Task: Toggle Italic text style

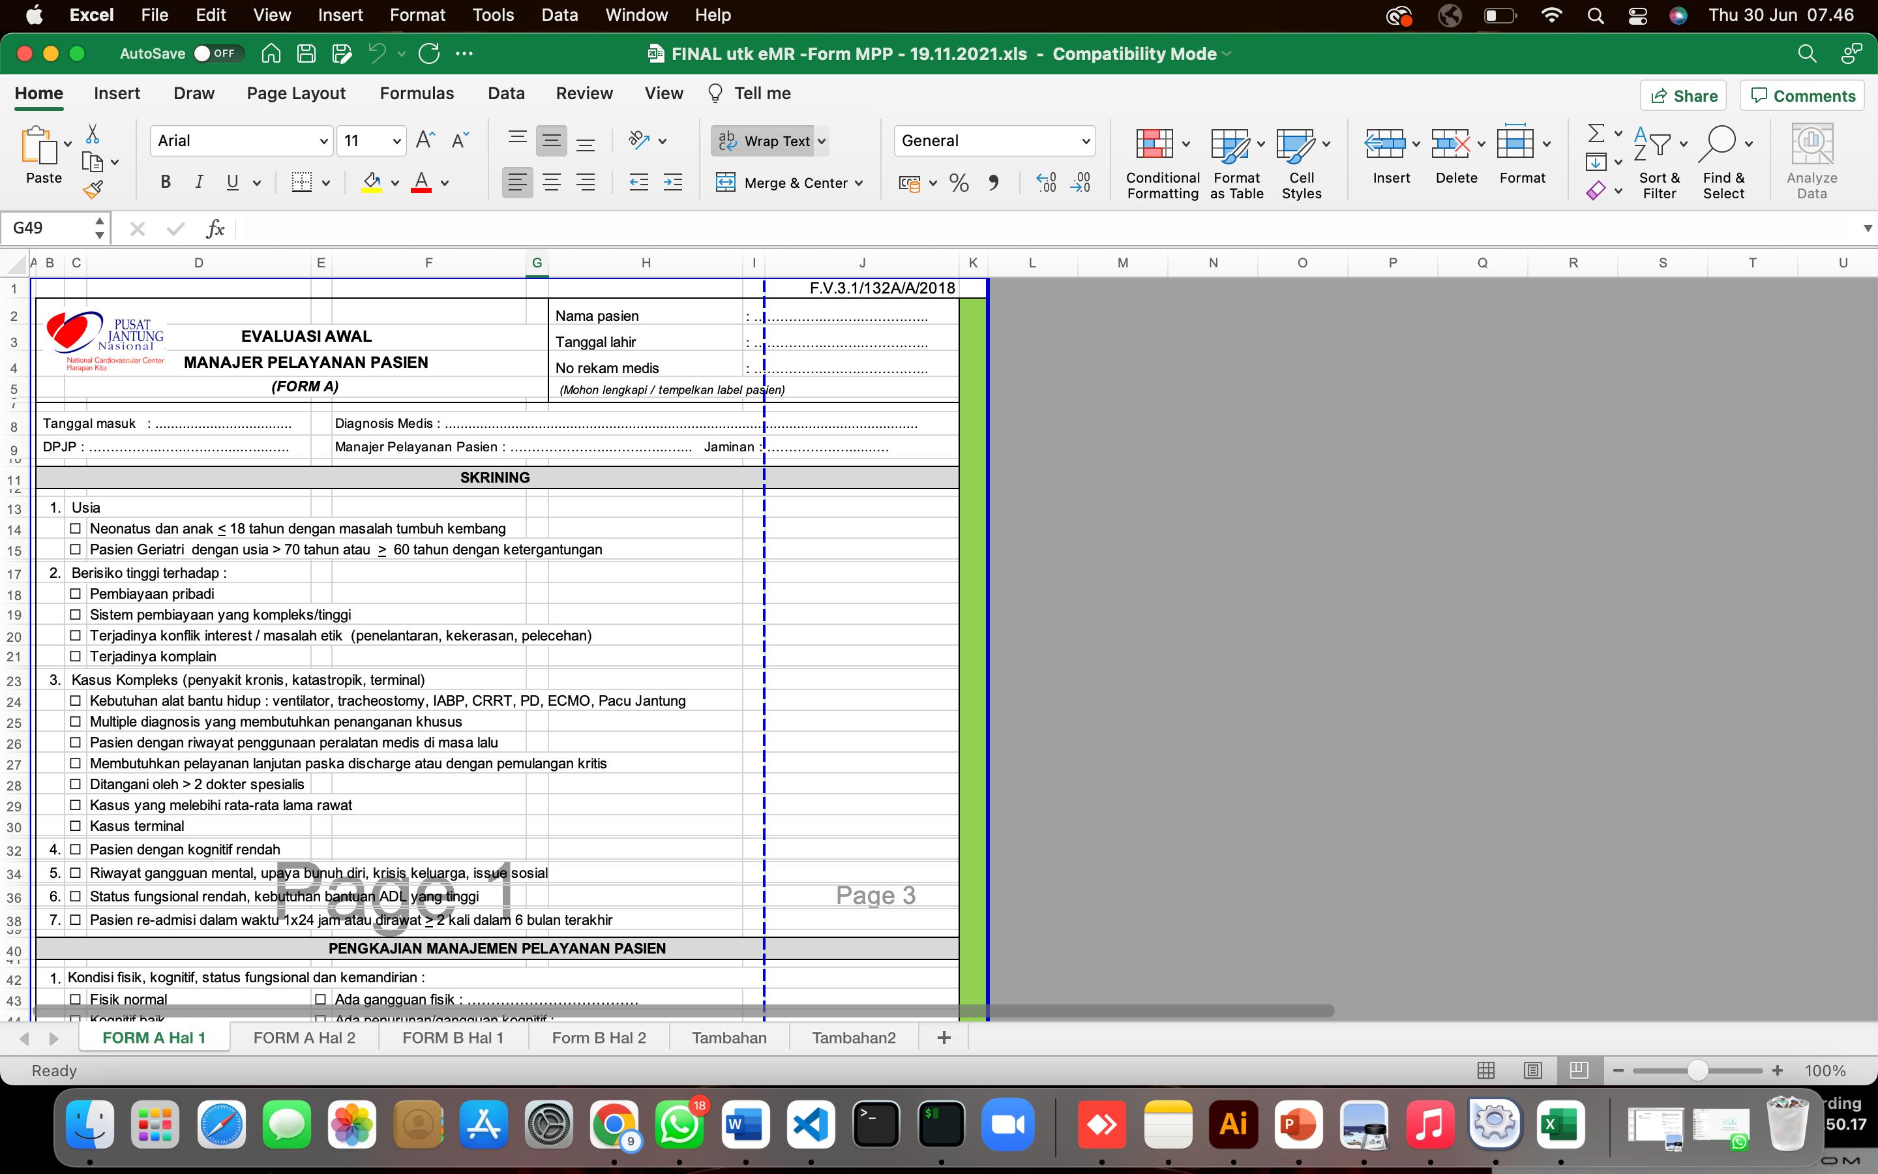Action: click(x=199, y=183)
